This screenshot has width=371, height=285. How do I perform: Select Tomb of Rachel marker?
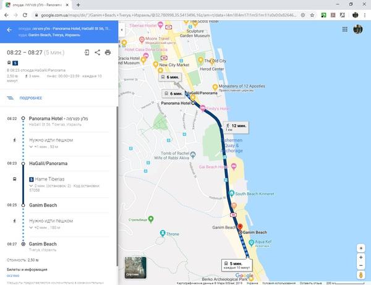193,155
